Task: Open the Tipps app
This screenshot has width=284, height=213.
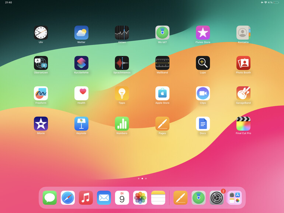Action: point(122,93)
